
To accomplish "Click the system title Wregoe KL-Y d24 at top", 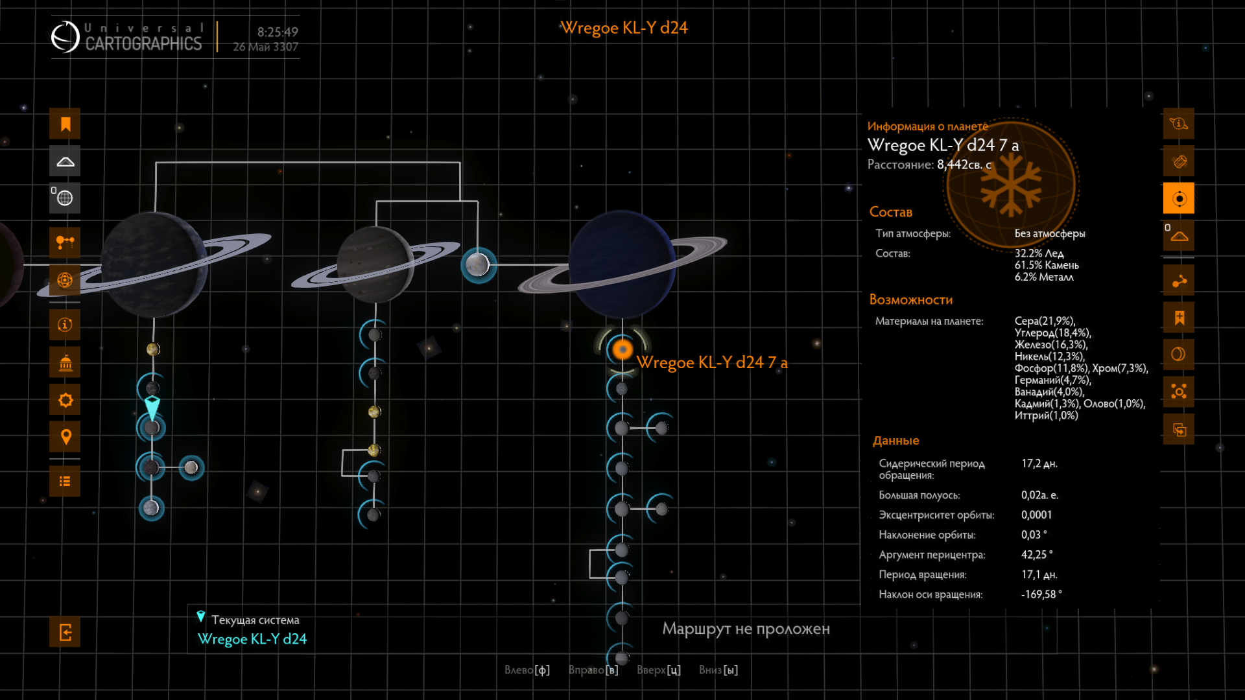I will [x=624, y=28].
